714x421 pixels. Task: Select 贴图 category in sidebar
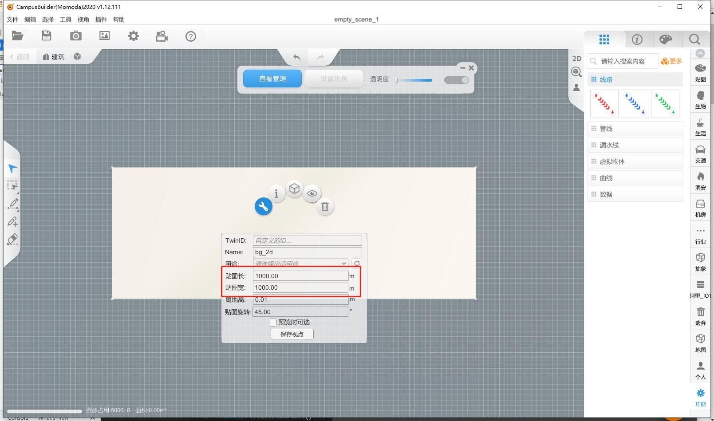click(700, 73)
